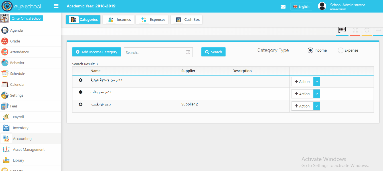
Task: Click the Name column header
Action: coord(134,71)
